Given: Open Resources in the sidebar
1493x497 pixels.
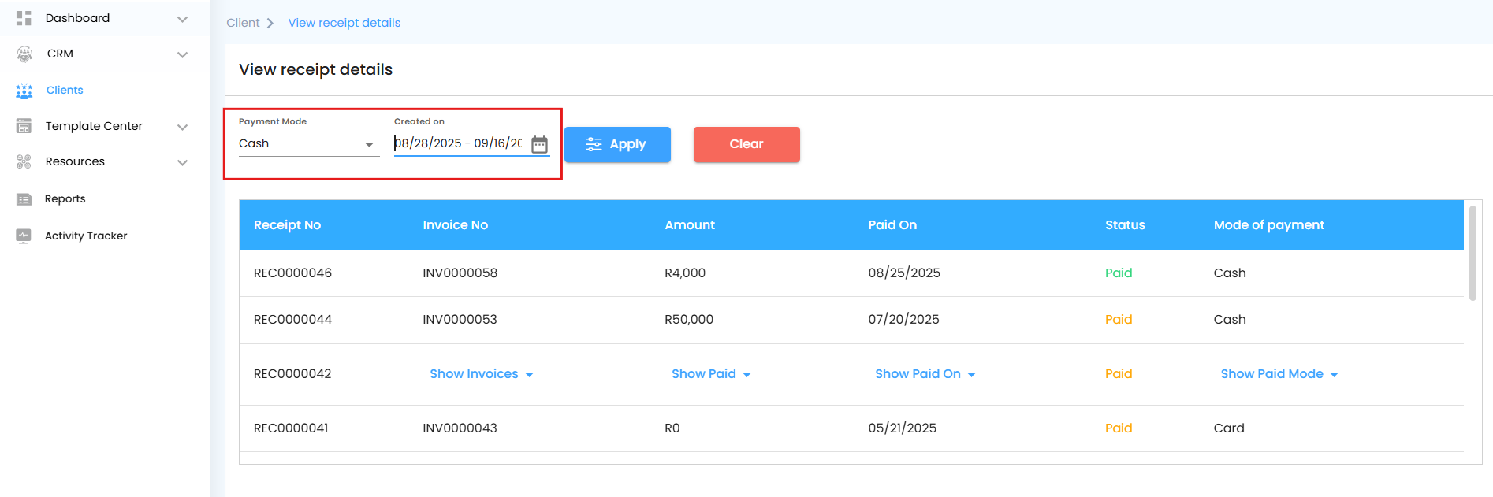Looking at the screenshot, I should [x=75, y=161].
